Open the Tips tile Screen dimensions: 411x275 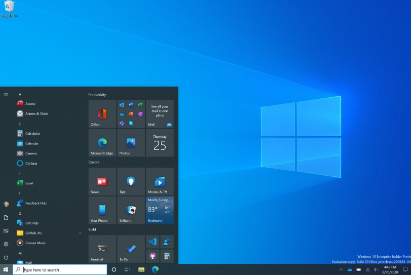[131, 181]
